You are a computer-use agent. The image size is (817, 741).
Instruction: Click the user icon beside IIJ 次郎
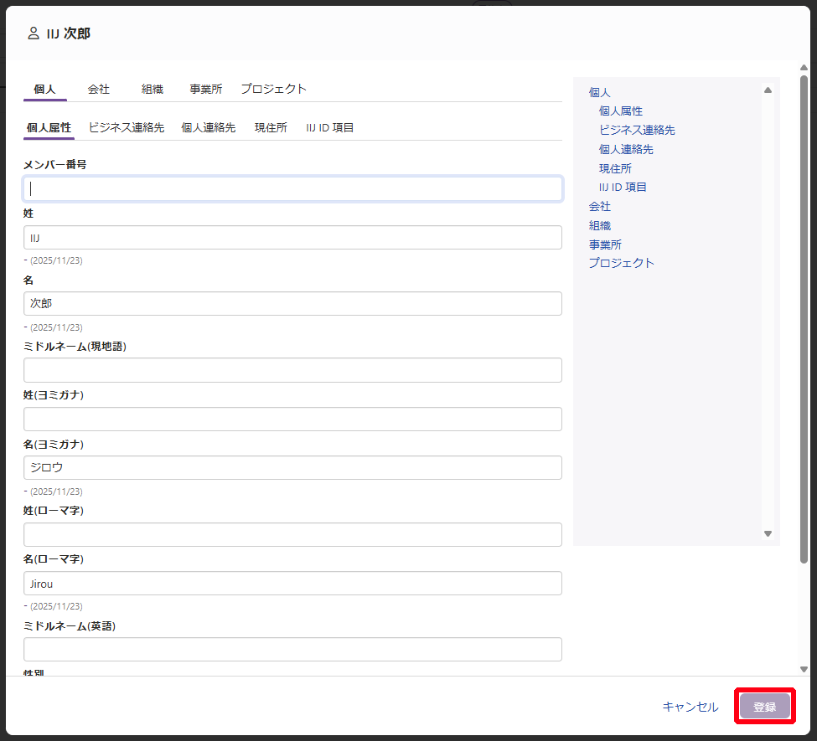tap(34, 33)
